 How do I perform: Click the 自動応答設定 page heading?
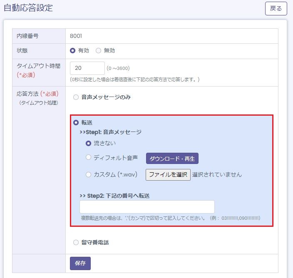(28, 8)
